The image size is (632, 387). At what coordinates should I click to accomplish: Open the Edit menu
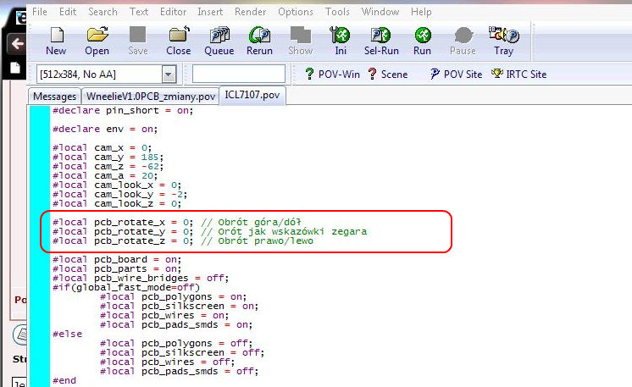pos(68,12)
